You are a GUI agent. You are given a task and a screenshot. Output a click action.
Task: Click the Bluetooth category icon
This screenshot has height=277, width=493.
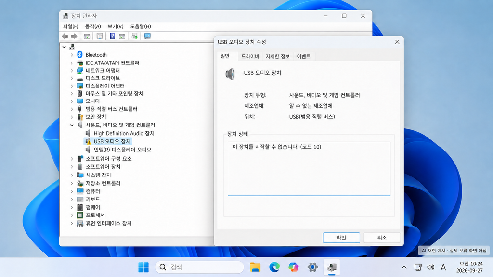click(80, 55)
